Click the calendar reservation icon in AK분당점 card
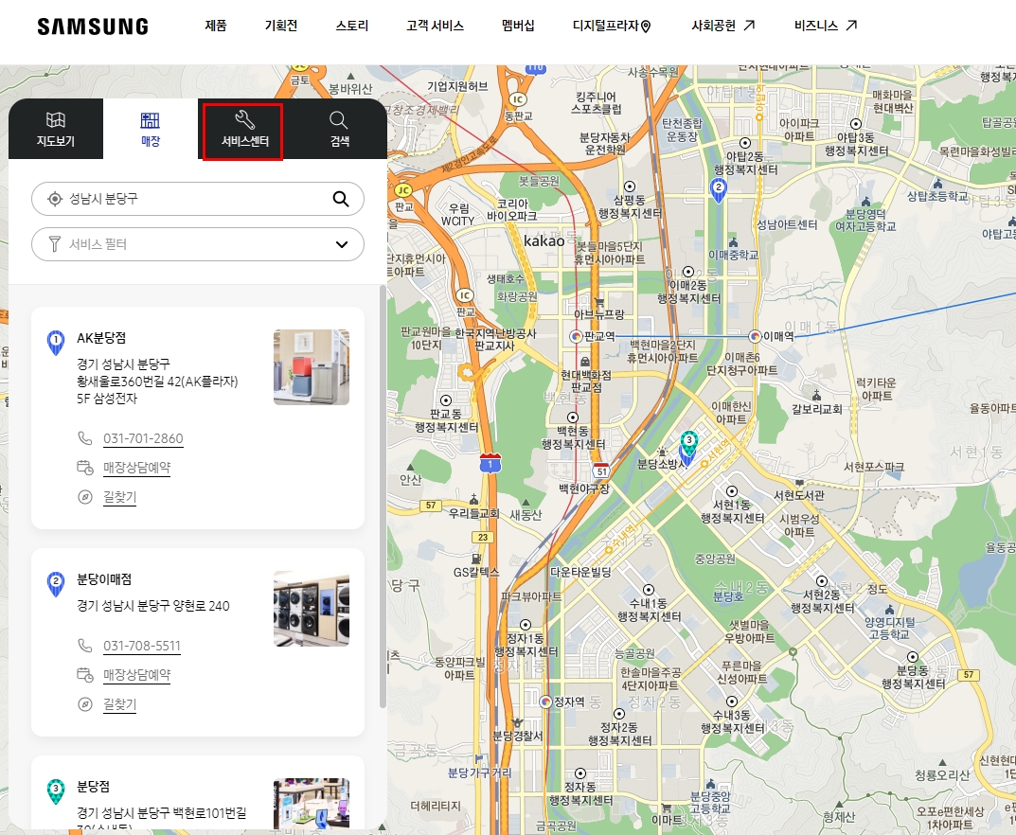Screen dimensions: 1016x835 [x=85, y=467]
